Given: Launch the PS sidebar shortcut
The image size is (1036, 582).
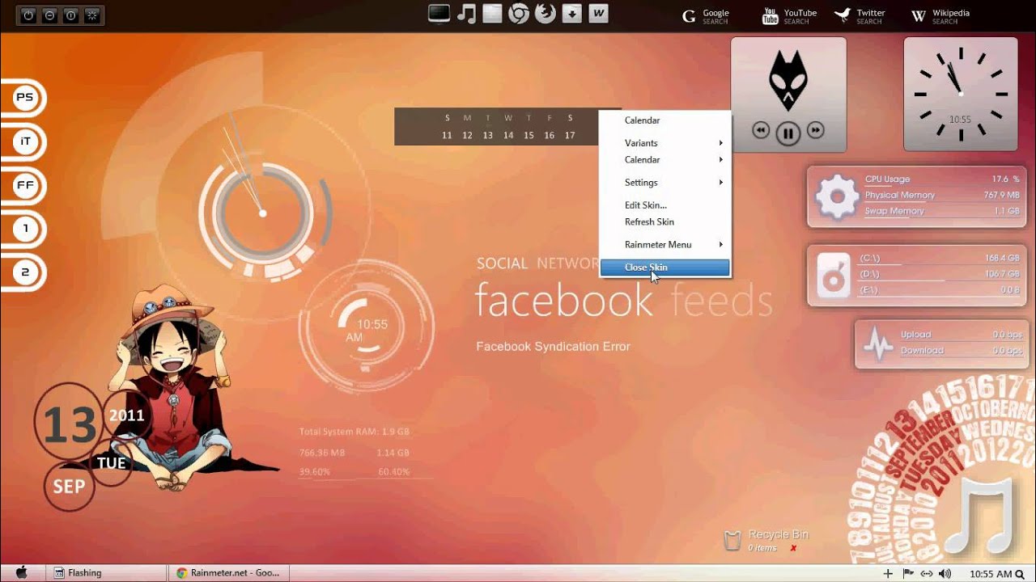Looking at the screenshot, I should [x=25, y=98].
